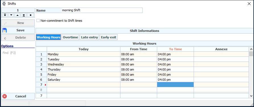Click the highlighted To Time cell in row 7
The width and height of the screenshot is (254, 107).
pyautogui.click(x=175, y=85)
